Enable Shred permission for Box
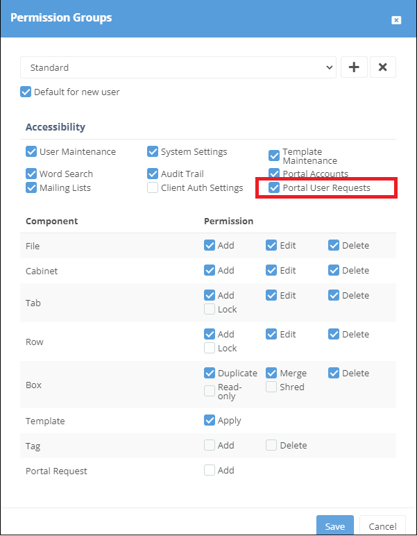The width and height of the screenshot is (417, 536). (271, 387)
